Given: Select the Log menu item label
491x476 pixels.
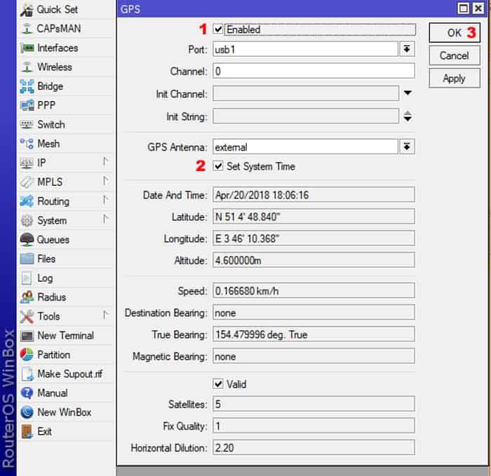Looking at the screenshot, I should click(x=45, y=278).
